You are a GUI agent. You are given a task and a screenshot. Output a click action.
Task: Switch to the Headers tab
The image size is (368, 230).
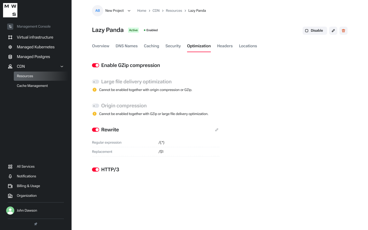click(225, 46)
